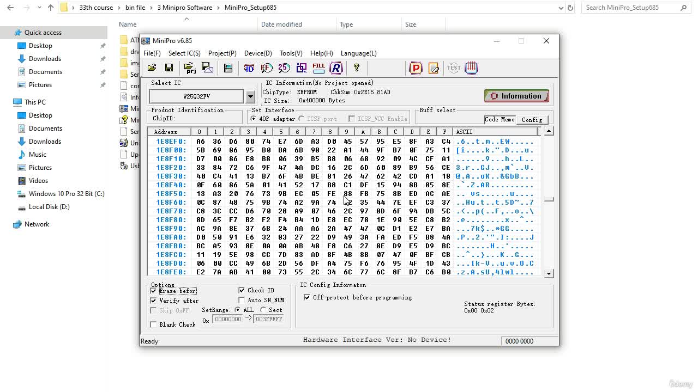Click the Config buffer button

(532, 120)
